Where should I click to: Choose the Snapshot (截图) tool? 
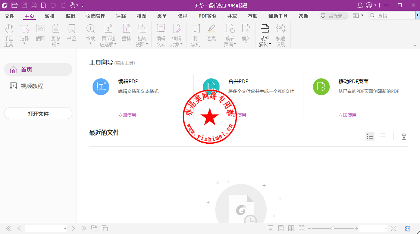[40, 33]
